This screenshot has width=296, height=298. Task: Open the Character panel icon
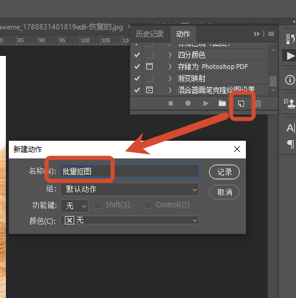click(291, 128)
